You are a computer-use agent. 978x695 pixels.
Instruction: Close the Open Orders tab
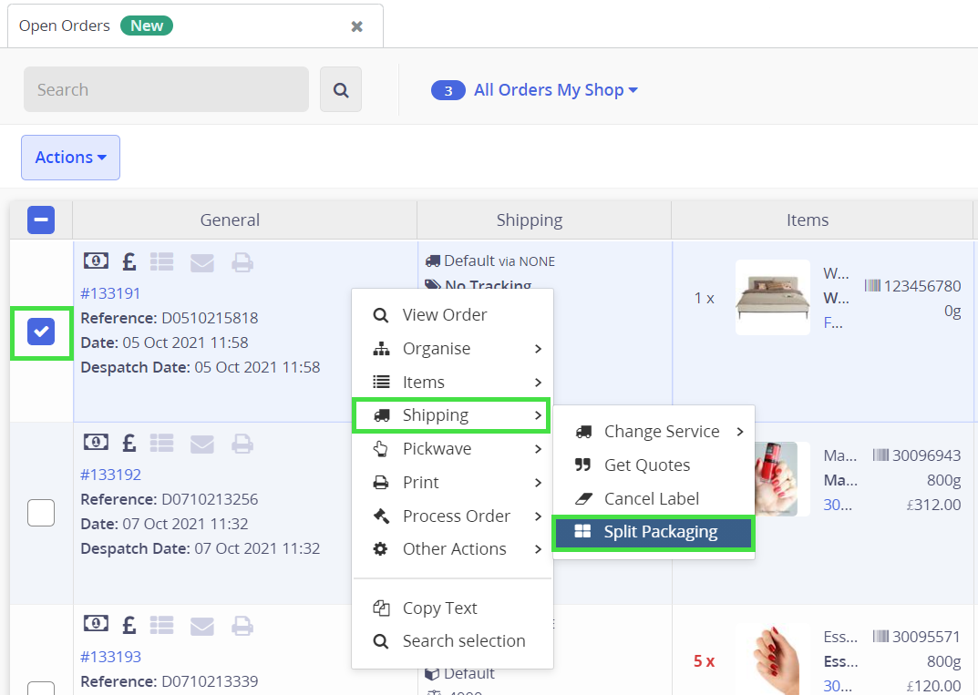(357, 26)
